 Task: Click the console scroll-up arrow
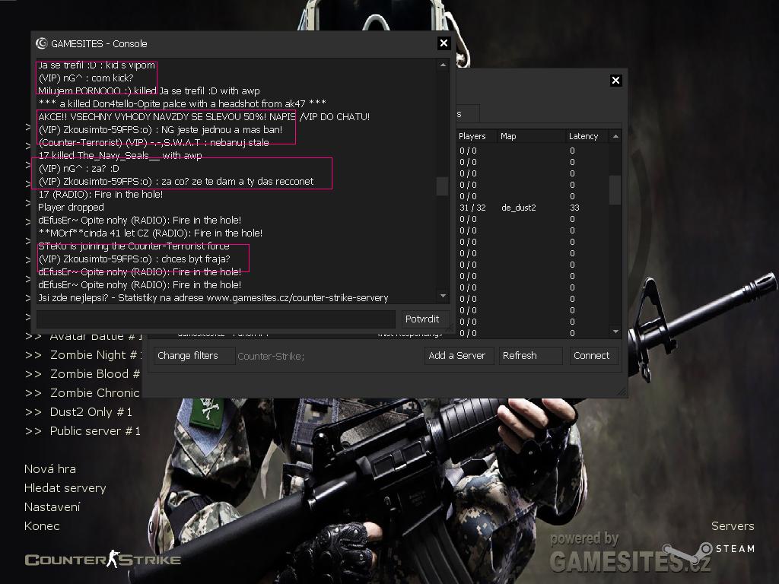(443, 65)
